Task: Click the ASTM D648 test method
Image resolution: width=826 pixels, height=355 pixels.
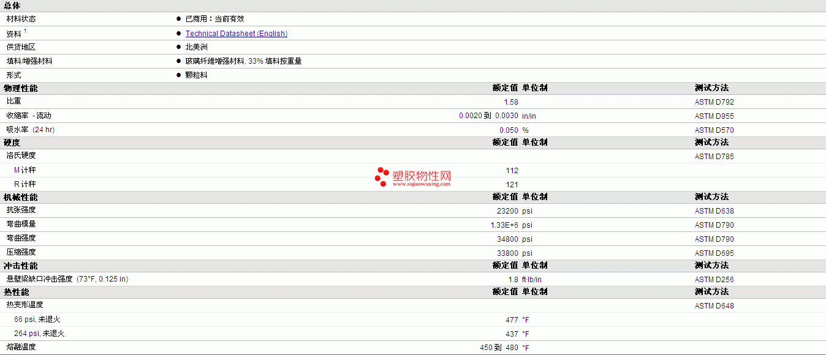Action: coord(714,306)
